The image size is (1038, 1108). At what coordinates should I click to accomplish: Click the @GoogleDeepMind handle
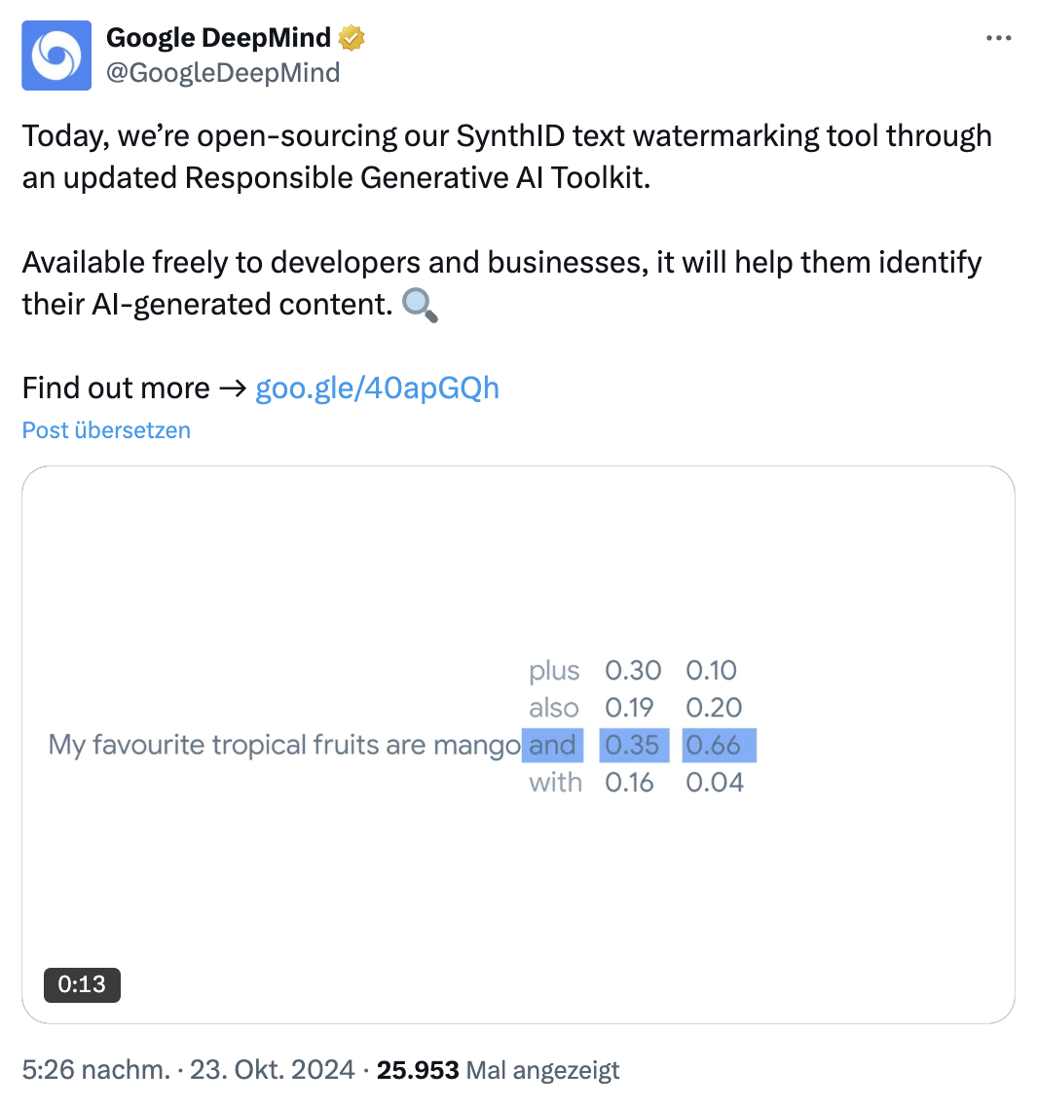(222, 72)
